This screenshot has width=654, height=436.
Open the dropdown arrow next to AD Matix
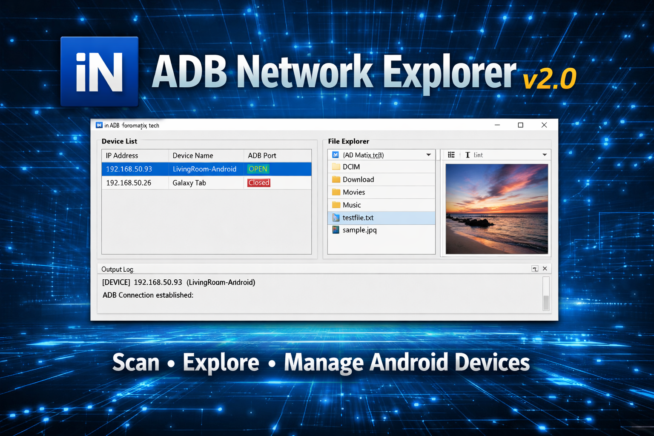429,155
